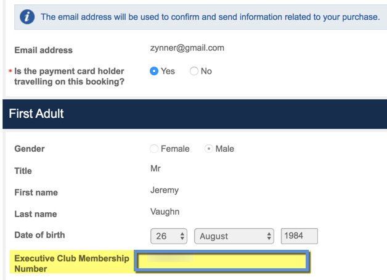
Task: Click the birth year field showing 1984
Action: click(299, 236)
